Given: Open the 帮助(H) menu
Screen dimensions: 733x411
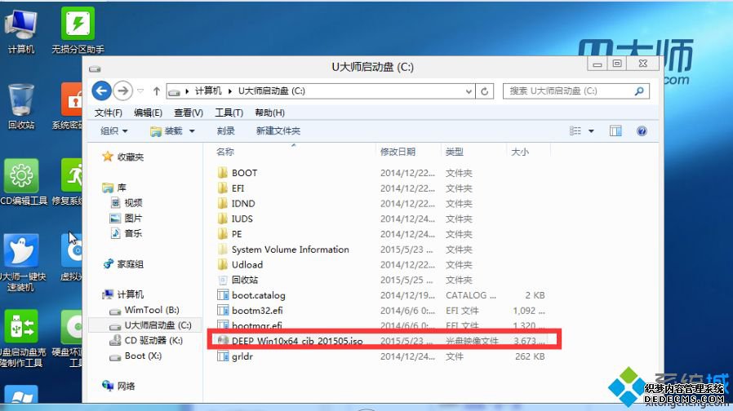Looking at the screenshot, I should coord(269,113).
